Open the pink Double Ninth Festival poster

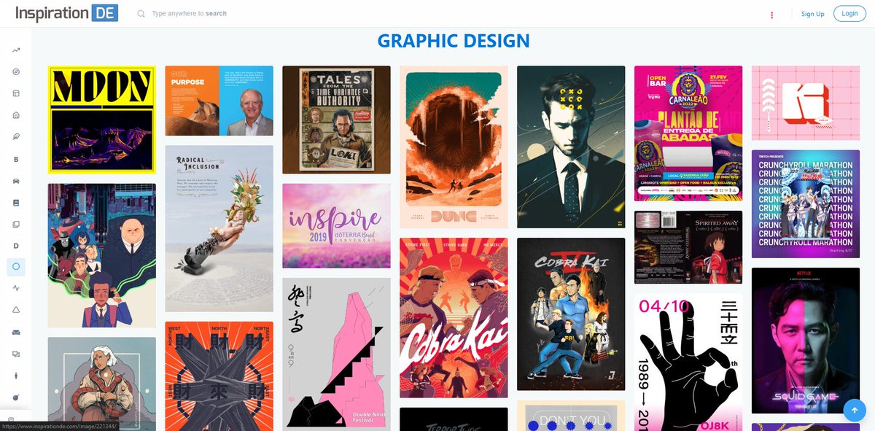pos(336,353)
